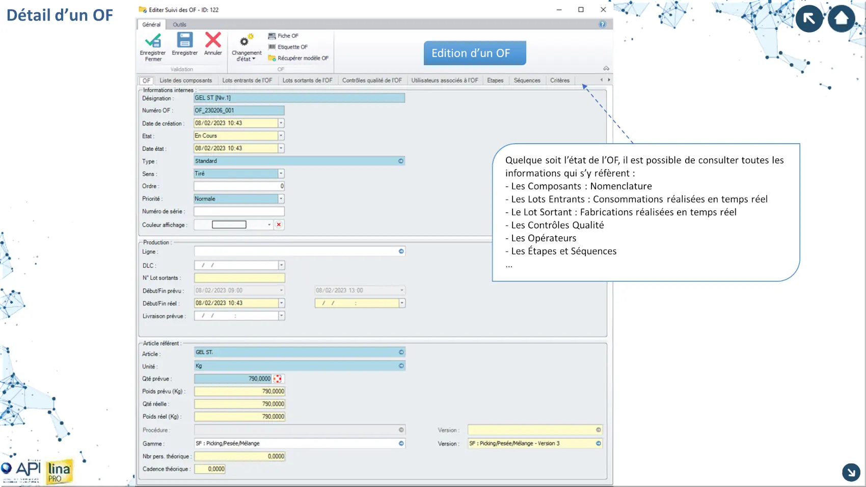866x487 pixels.
Task: Switch to Liste des composants tab
Action: 185,80
